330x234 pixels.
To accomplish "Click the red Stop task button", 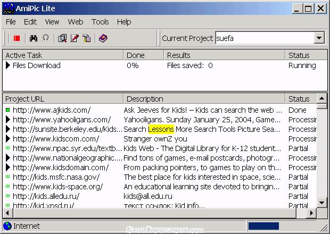I will [16, 38].
